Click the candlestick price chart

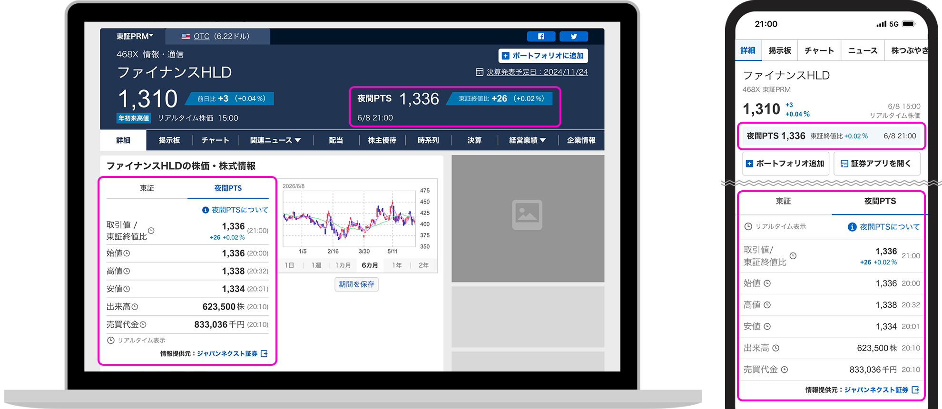pos(349,218)
